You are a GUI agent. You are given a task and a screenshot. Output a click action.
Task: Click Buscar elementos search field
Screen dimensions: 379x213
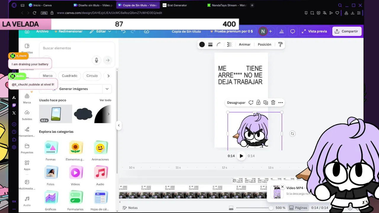click(77, 48)
